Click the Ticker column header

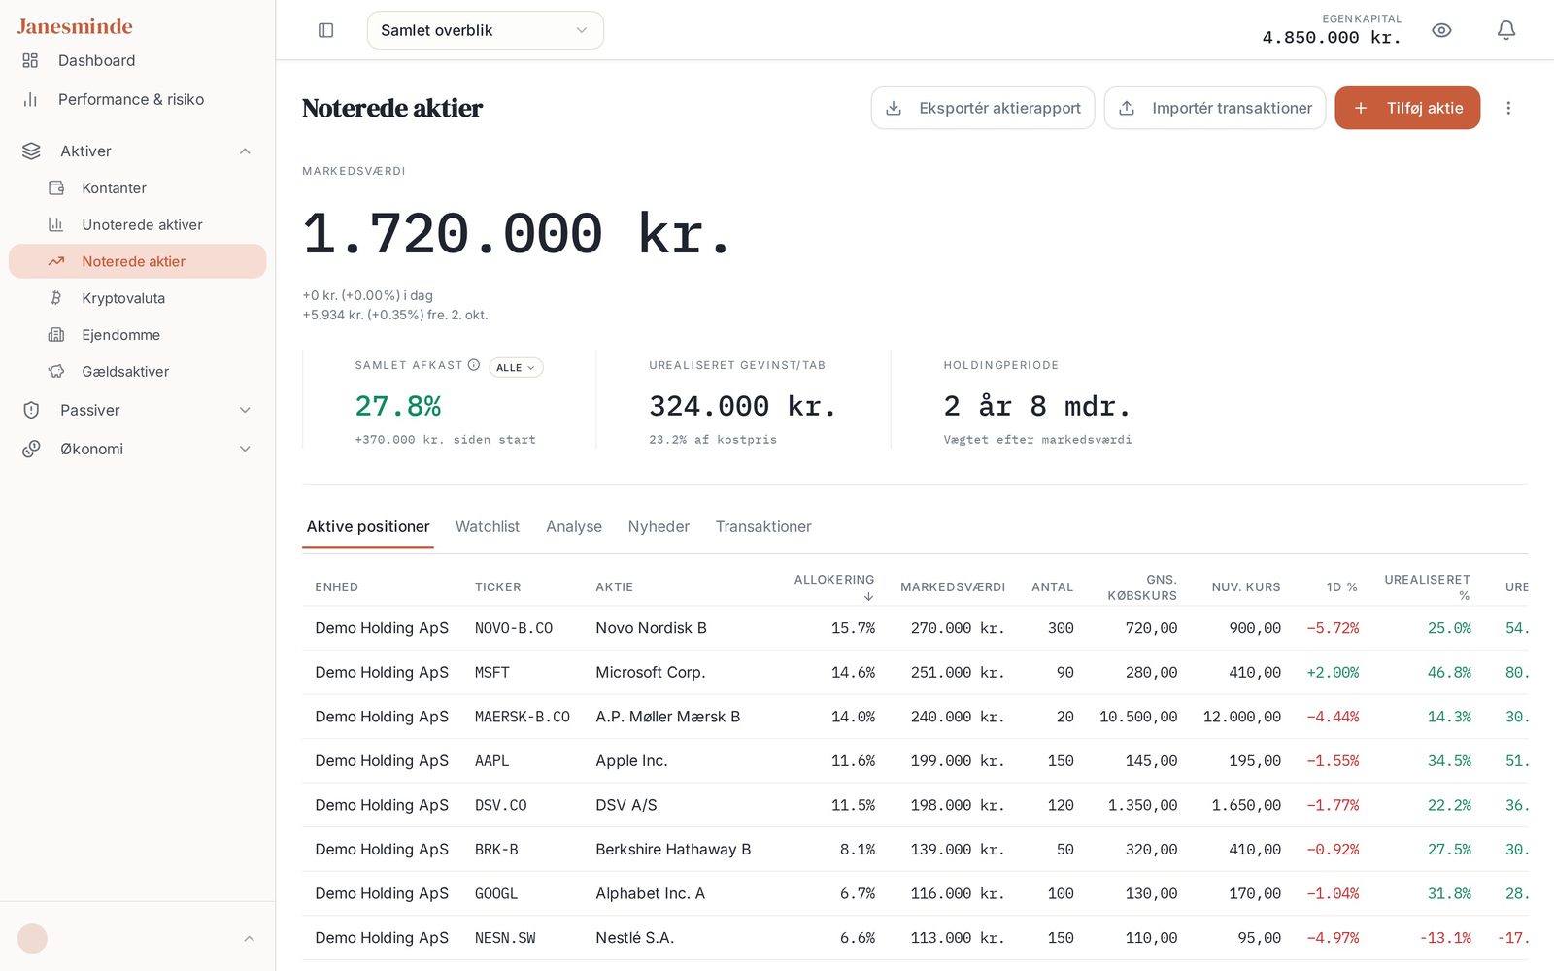[498, 587]
